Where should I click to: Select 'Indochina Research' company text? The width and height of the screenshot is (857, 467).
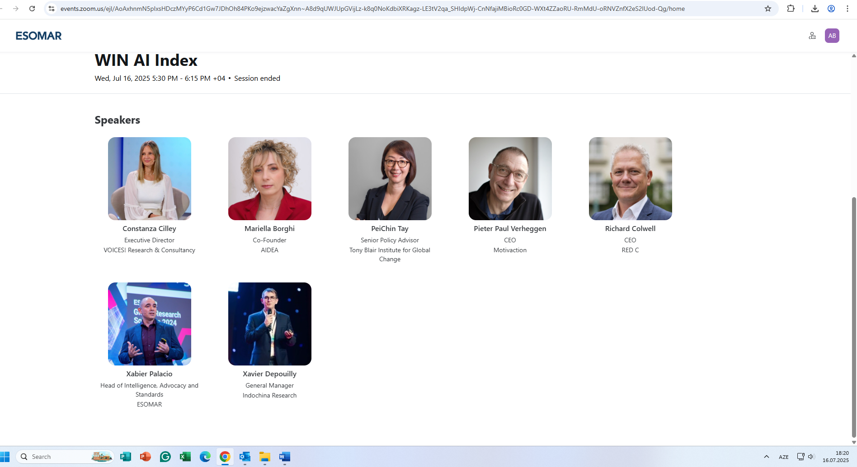pos(270,395)
